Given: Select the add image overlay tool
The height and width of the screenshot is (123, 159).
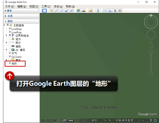Looking at the screenshot, I should pos(67,11).
